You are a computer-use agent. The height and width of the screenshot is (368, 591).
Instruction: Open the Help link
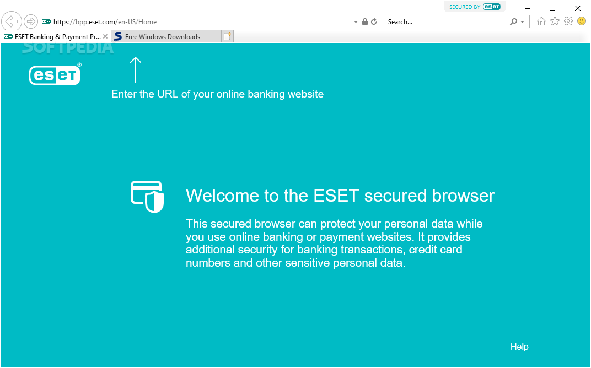[x=519, y=347]
